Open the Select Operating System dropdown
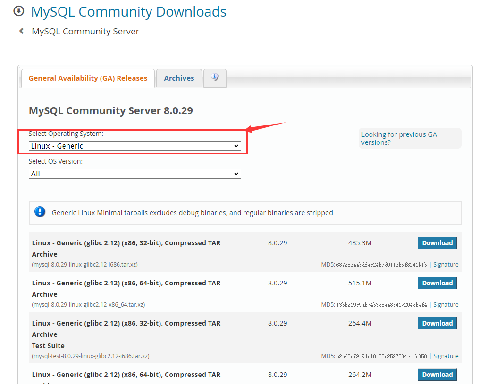Image resolution: width=479 pixels, height=384 pixels. 134,146
